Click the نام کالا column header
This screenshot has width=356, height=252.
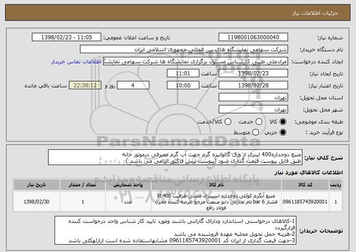(216, 185)
